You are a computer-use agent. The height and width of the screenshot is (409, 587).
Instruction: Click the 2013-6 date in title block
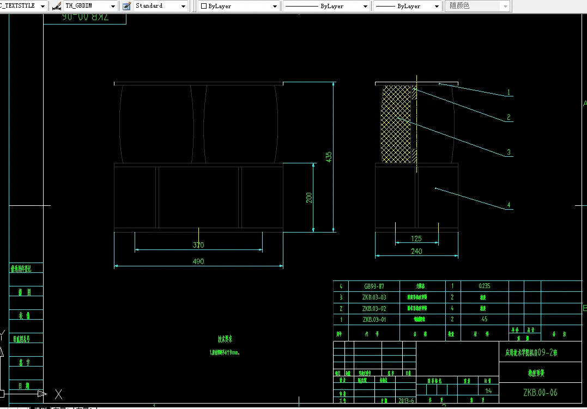[x=406, y=400]
